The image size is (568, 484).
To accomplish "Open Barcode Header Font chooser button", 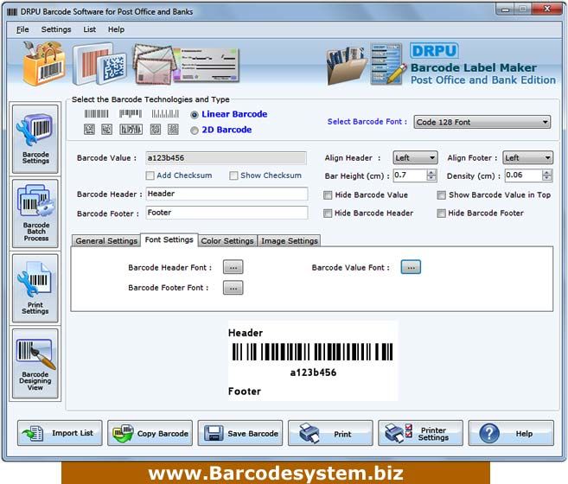I will click(x=233, y=267).
